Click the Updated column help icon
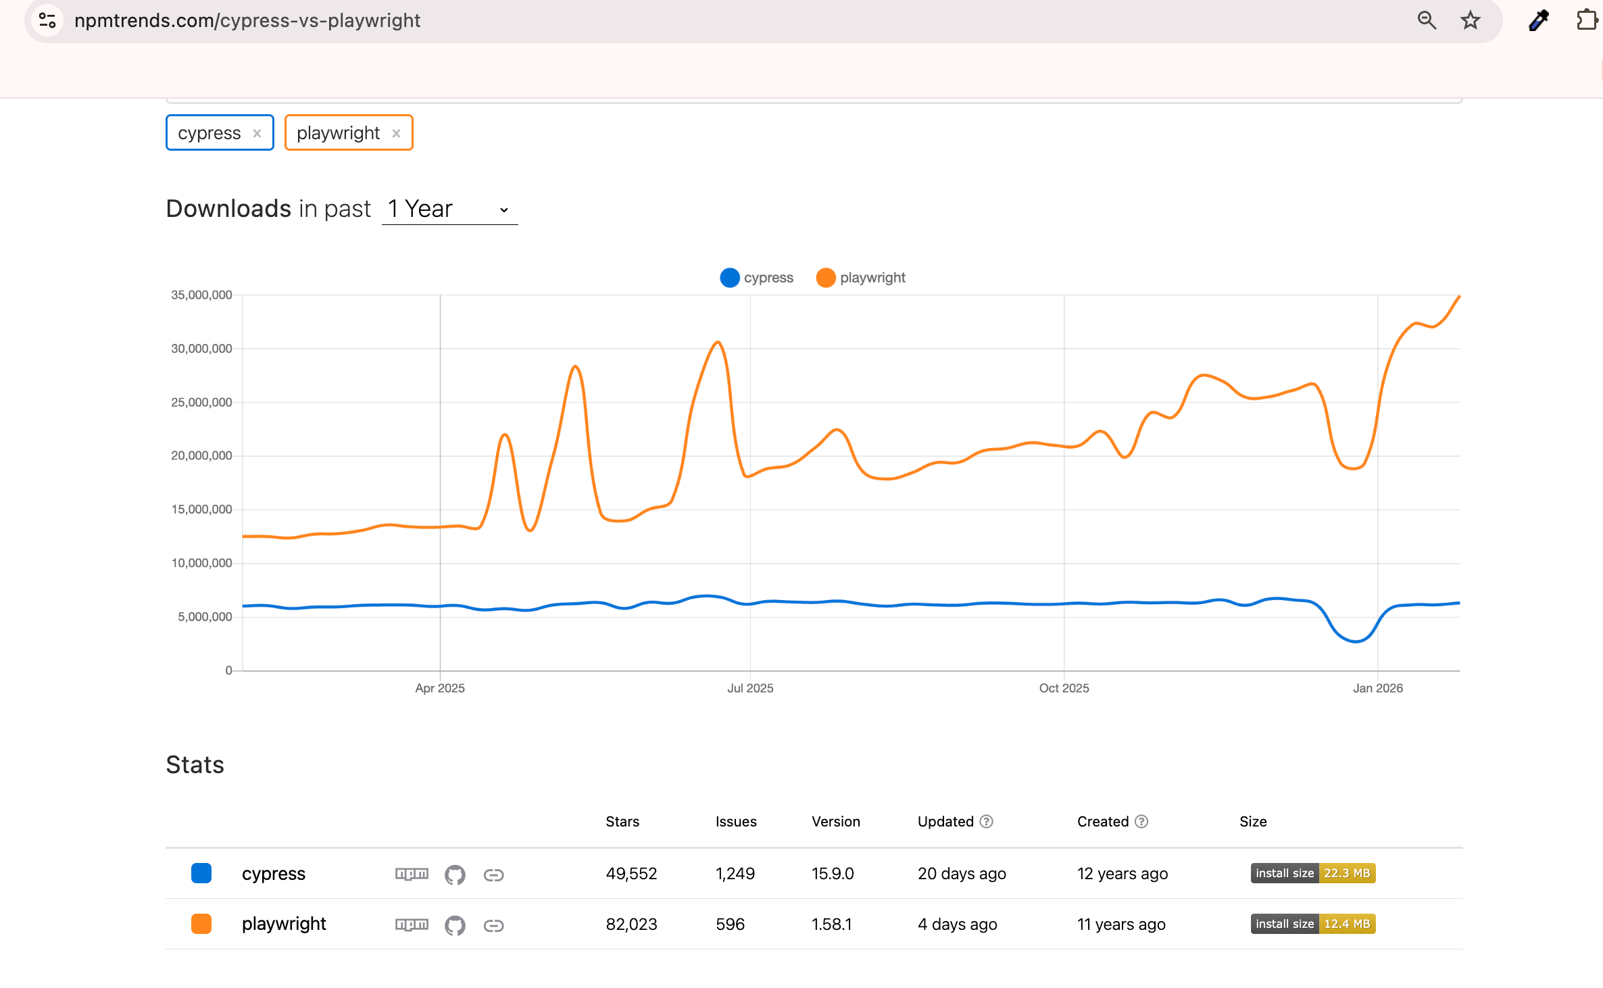Viewport: 1603px width, 988px height. click(987, 821)
